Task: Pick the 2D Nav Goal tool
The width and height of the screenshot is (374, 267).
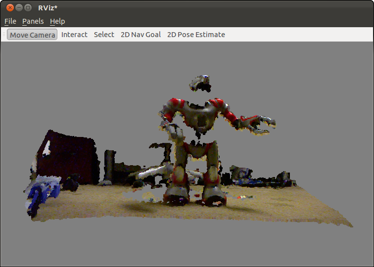Action: (140, 35)
